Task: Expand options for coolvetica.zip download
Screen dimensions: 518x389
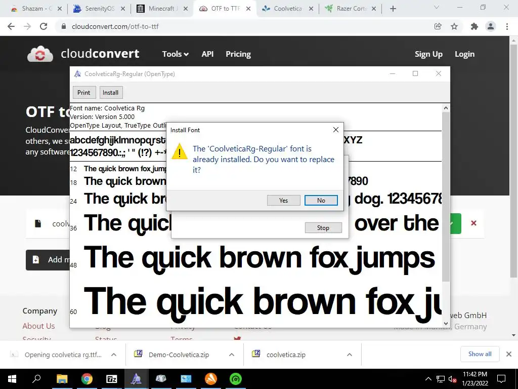Action: click(x=349, y=355)
